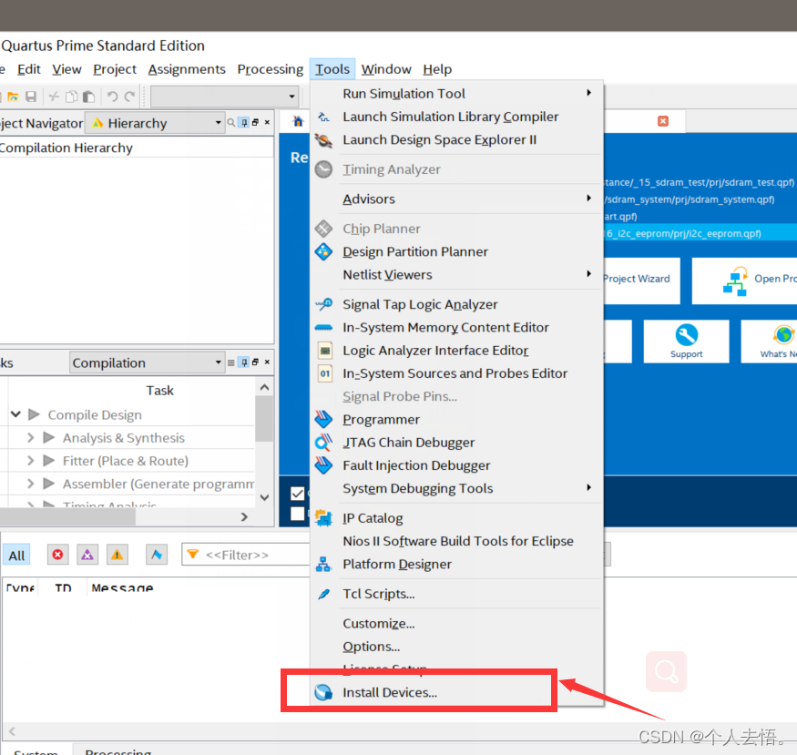Open the sdram_system.qpf recent project link

tap(690, 199)
